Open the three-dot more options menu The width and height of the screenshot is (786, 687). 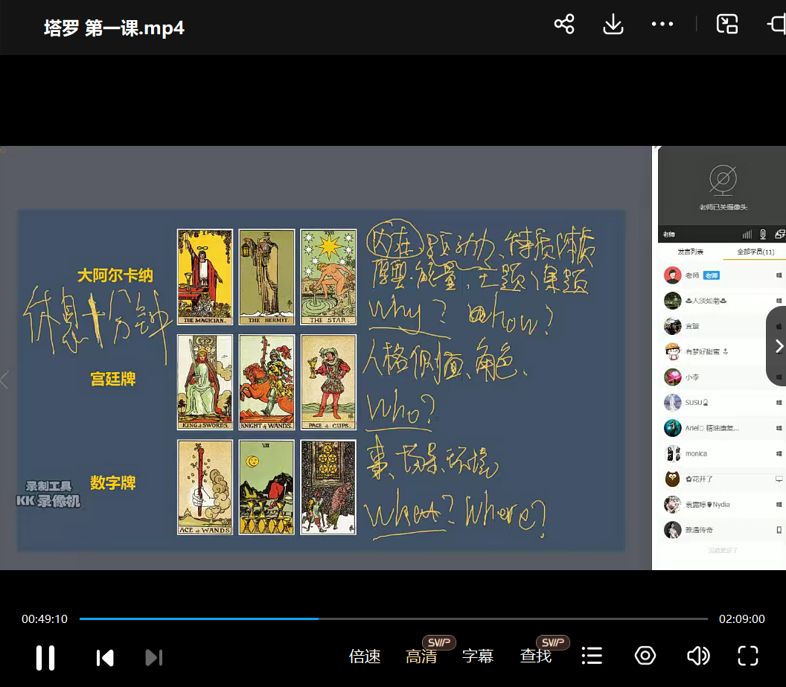pyautogui.click(x=662, y=24)
